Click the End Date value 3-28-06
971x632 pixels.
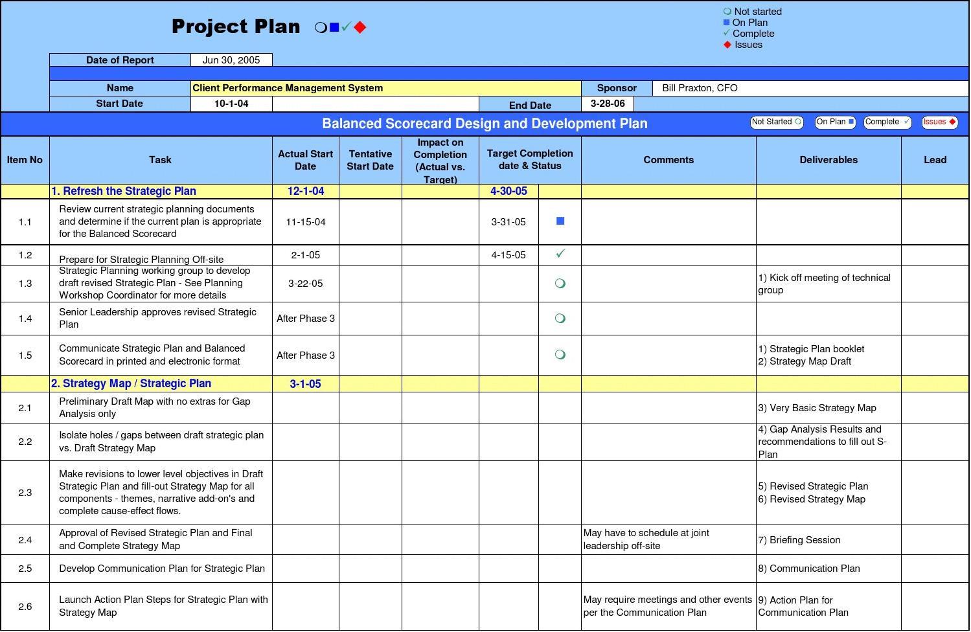point(608,104)
